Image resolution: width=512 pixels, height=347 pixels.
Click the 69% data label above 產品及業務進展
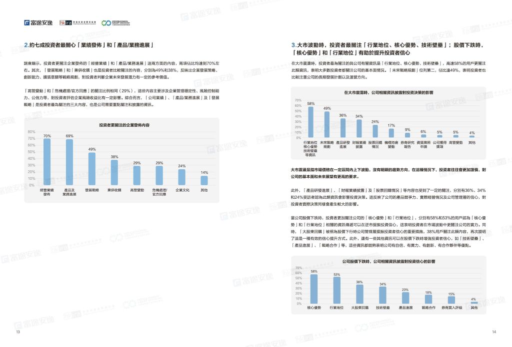pos(69,136)
